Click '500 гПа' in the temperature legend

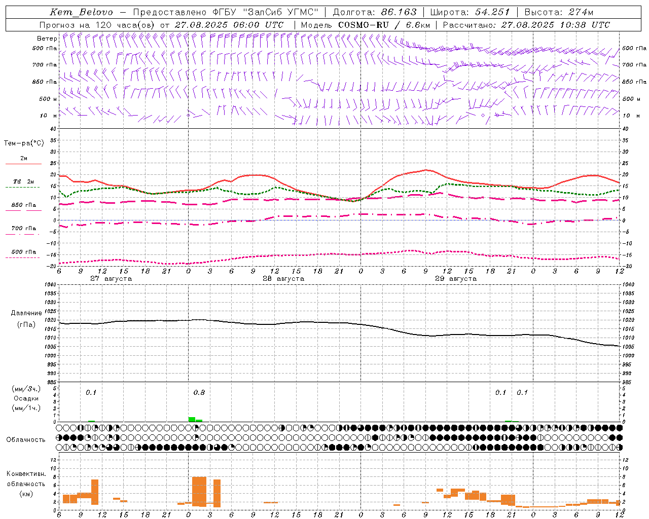tap(24, 252)
